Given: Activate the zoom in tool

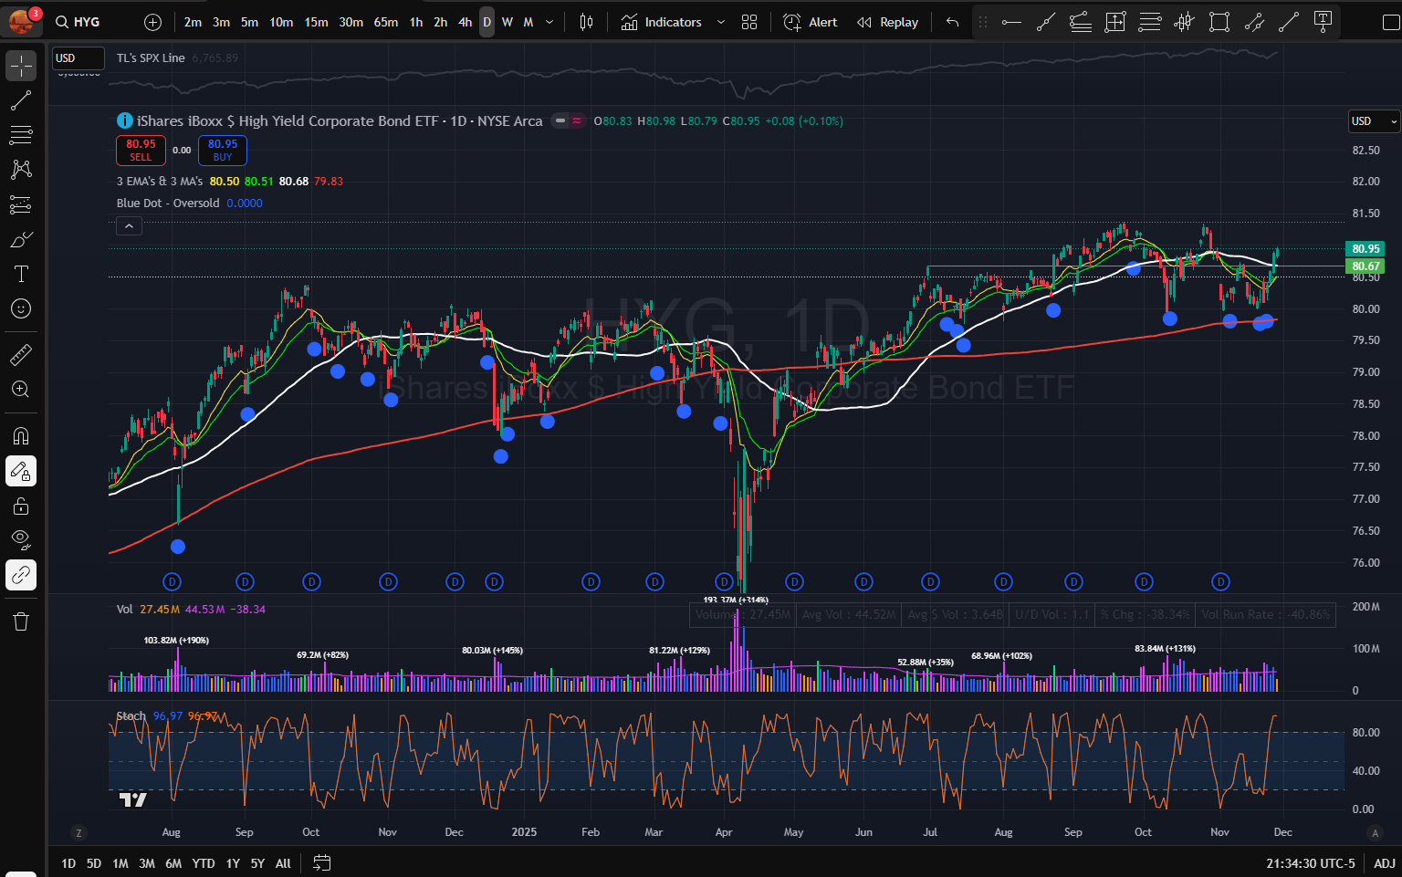Looking at the screenshot, I should 21,390.
